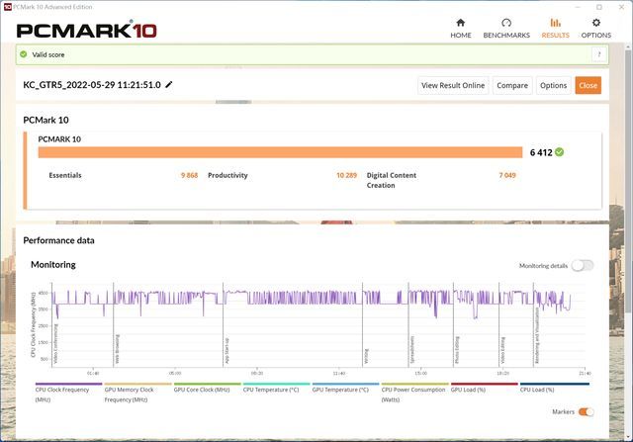Screen dimensions: 633x442
Task: Select the CPU Power Consumption legend entry
Action: click(x=413, y=395)
